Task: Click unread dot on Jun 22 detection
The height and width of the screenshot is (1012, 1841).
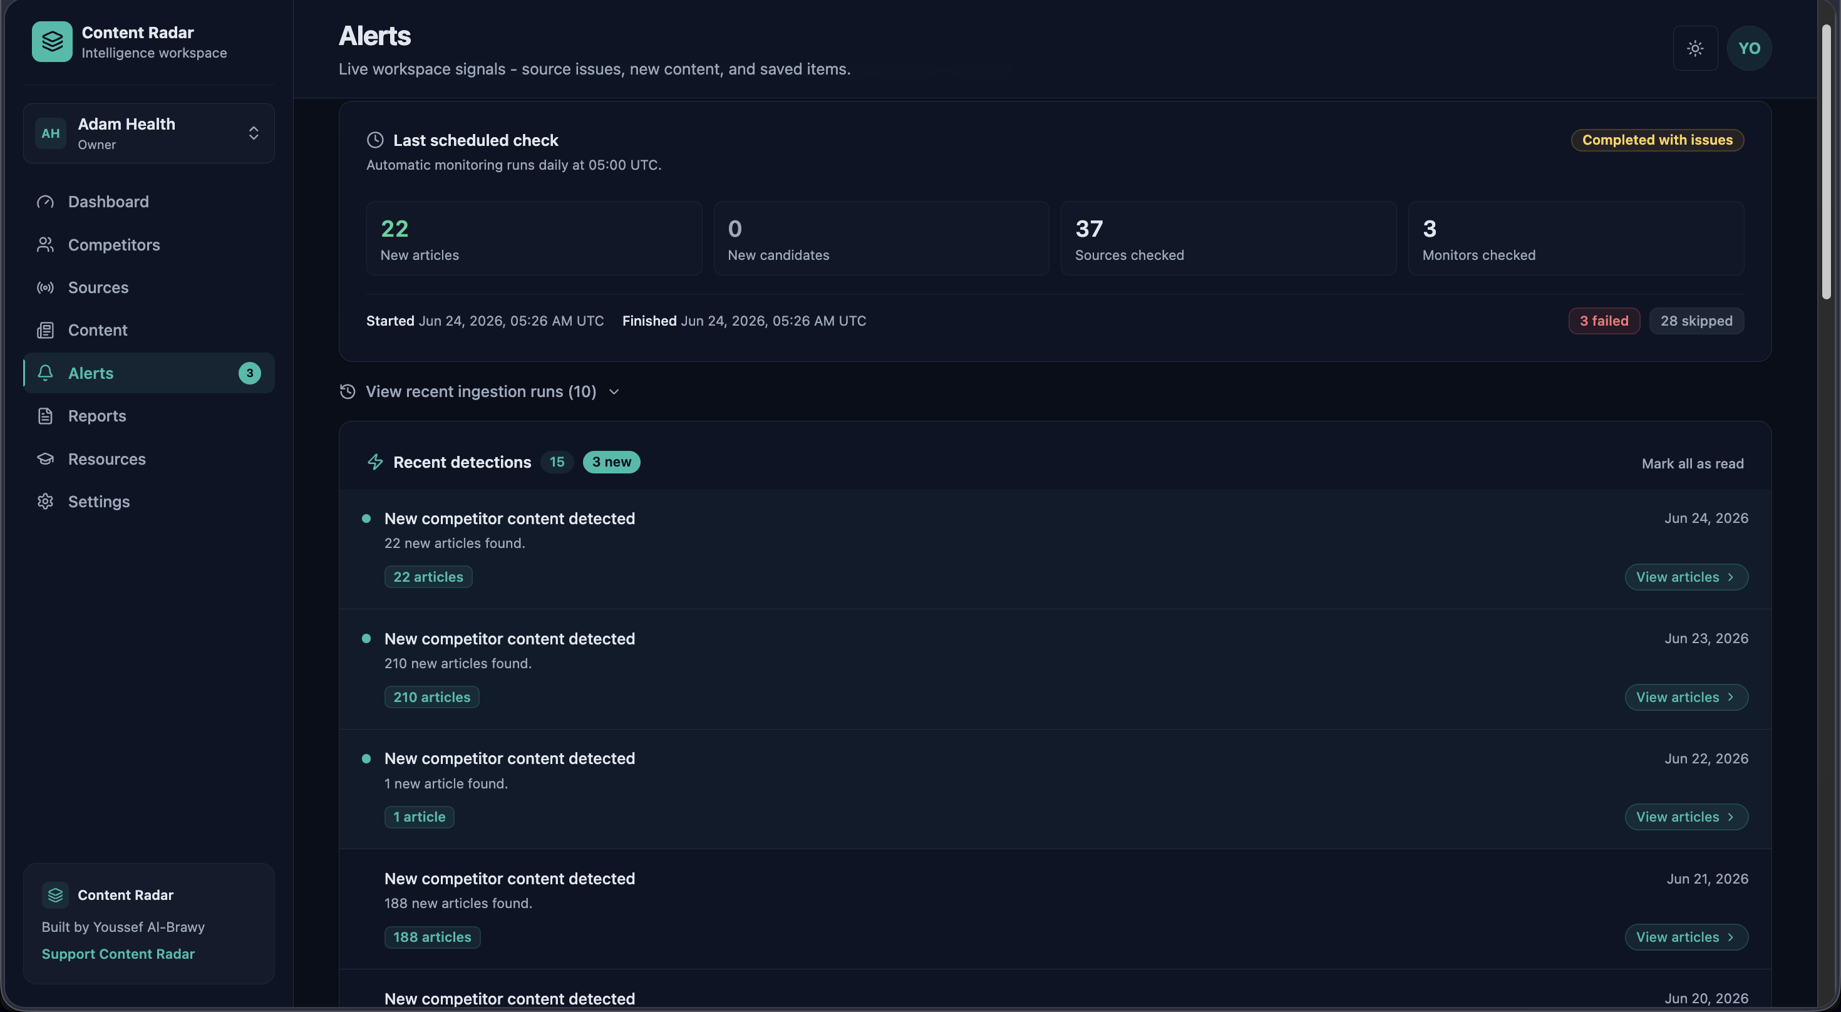Action: 366,758
